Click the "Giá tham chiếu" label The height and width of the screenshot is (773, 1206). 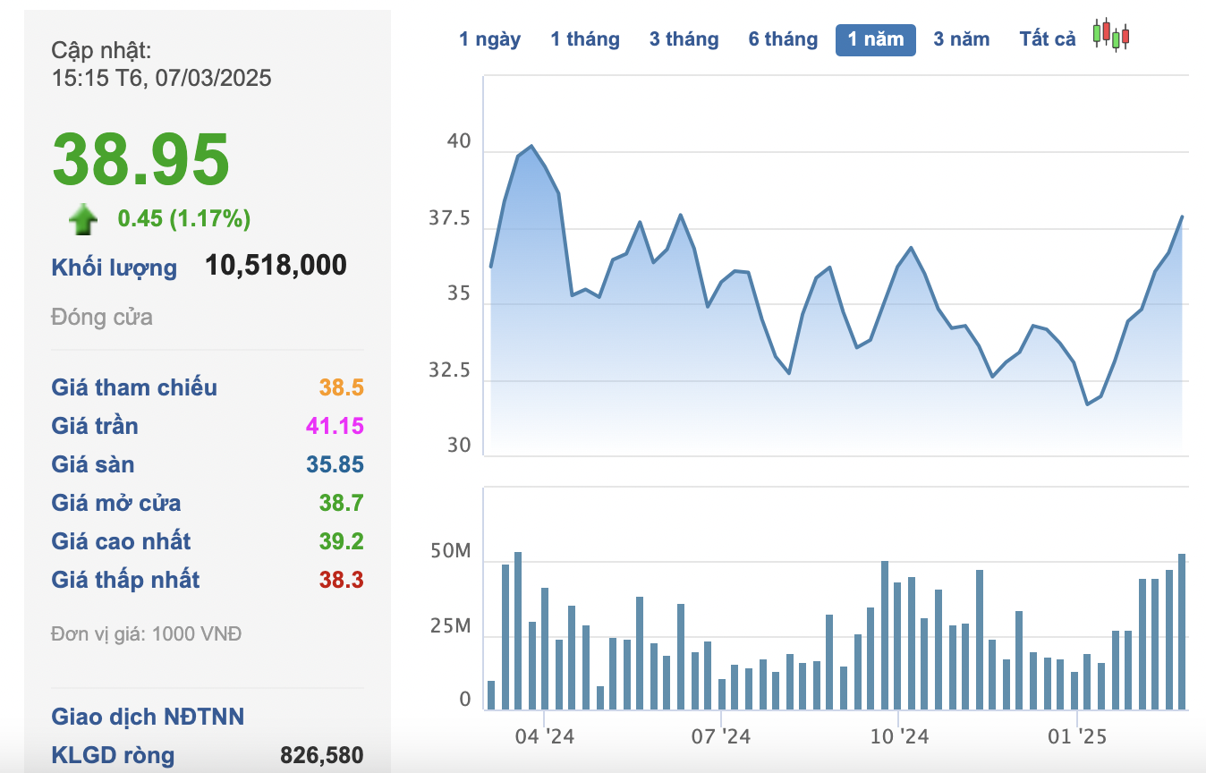tap(134, 387)
